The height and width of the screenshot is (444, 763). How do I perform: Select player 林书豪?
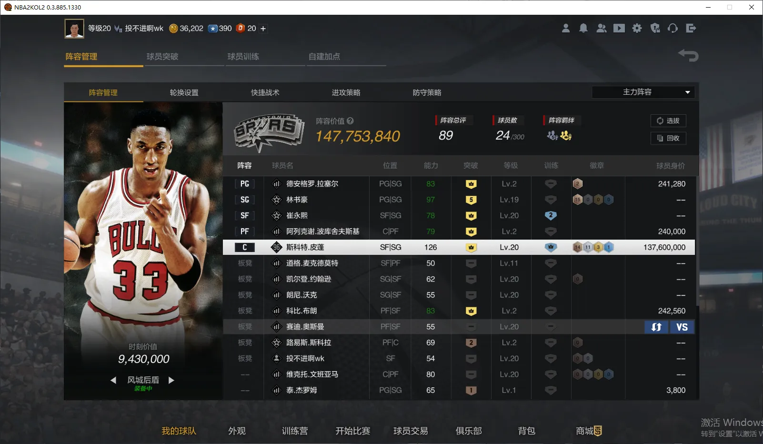tap(297, 200)
